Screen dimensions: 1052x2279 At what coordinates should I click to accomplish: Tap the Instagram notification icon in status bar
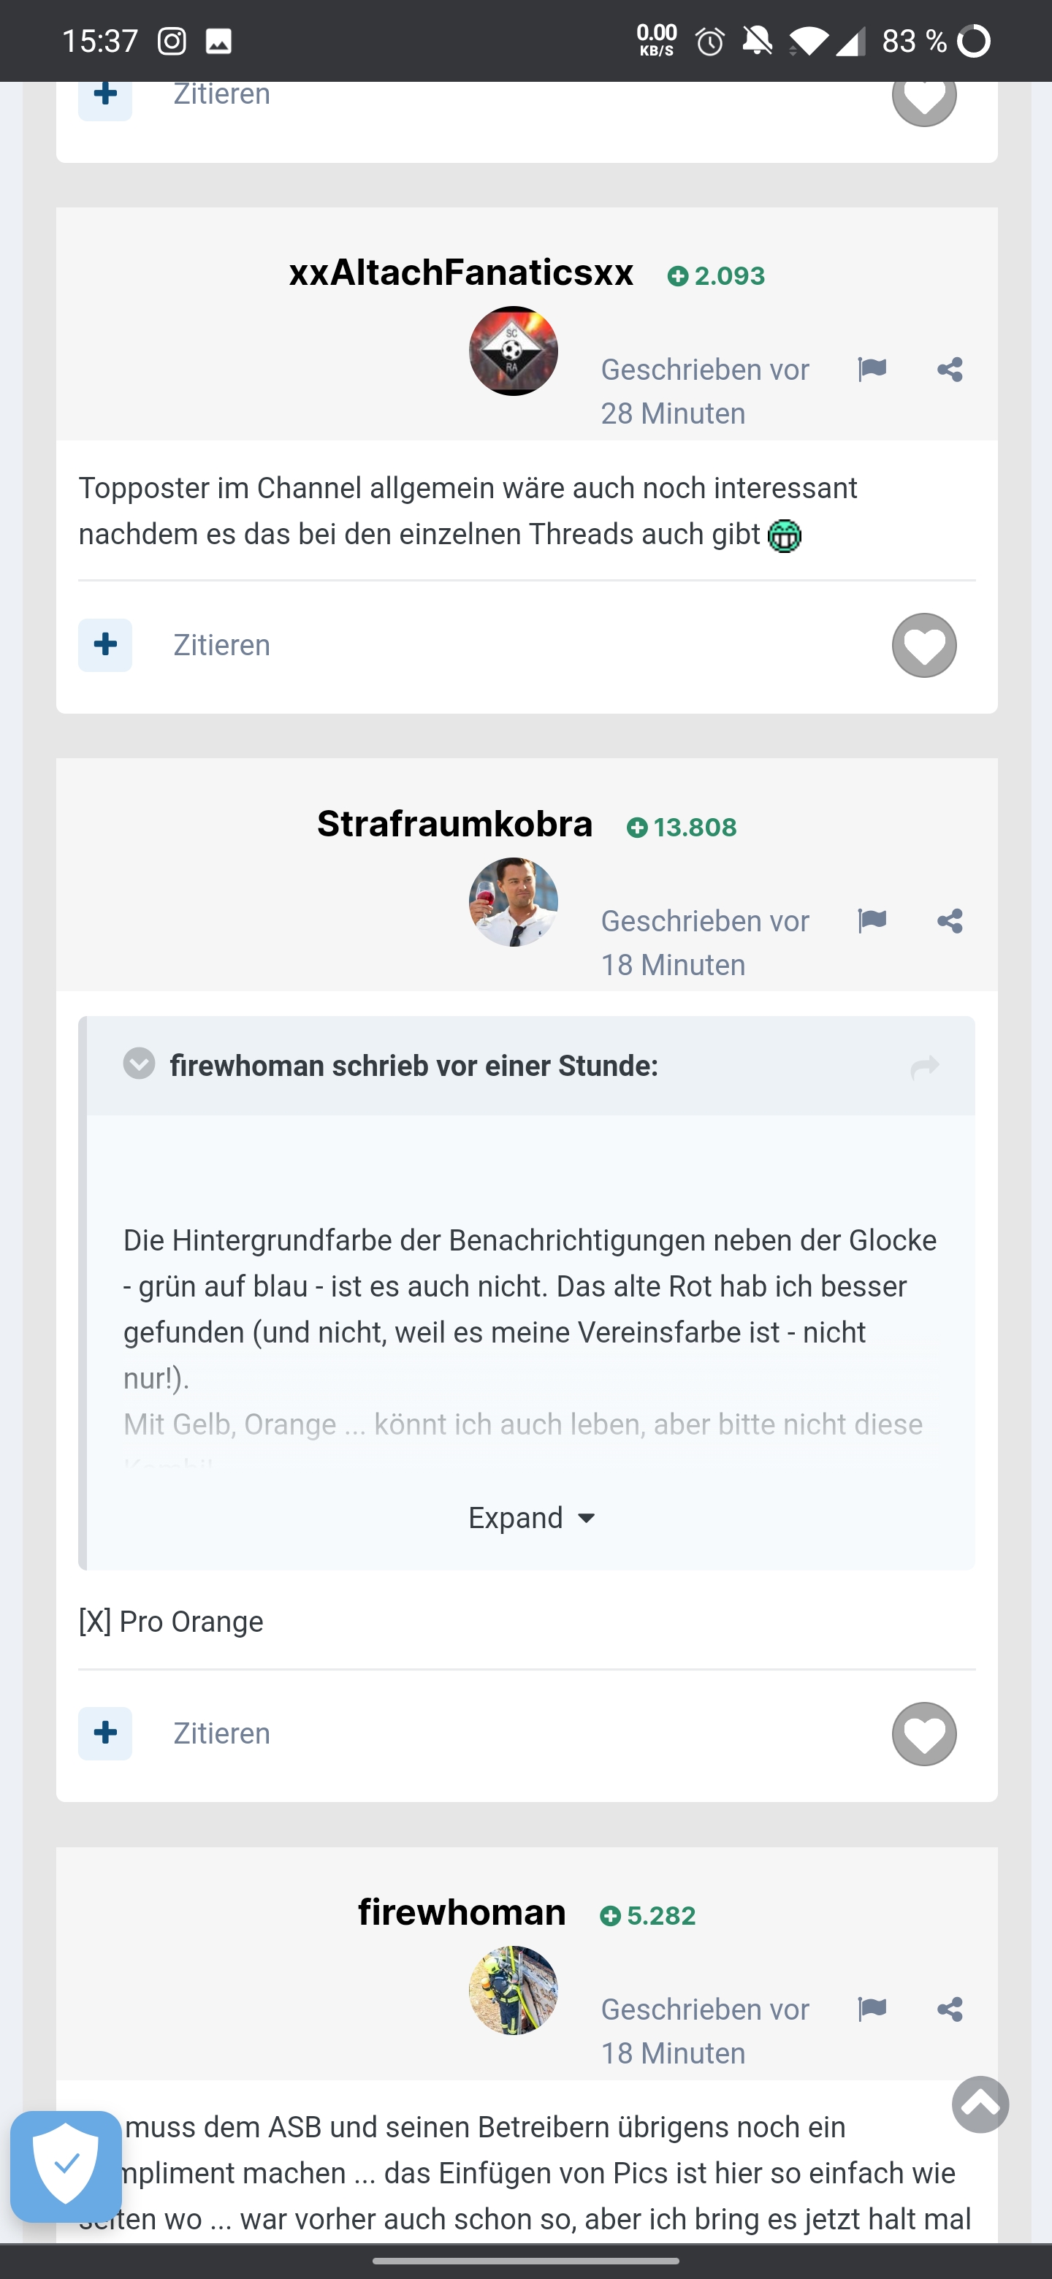point(172,41)
